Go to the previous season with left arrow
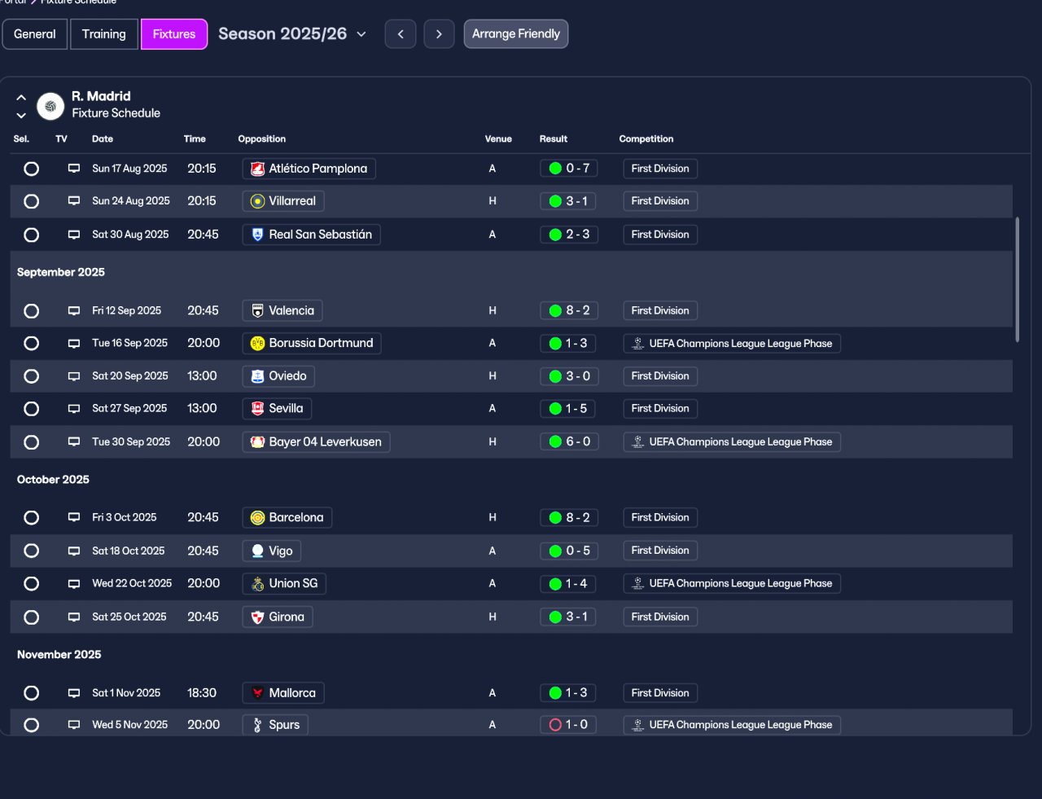Image resolution: width=1042 pixels, height=799 pixels. [x=401, y=34]
